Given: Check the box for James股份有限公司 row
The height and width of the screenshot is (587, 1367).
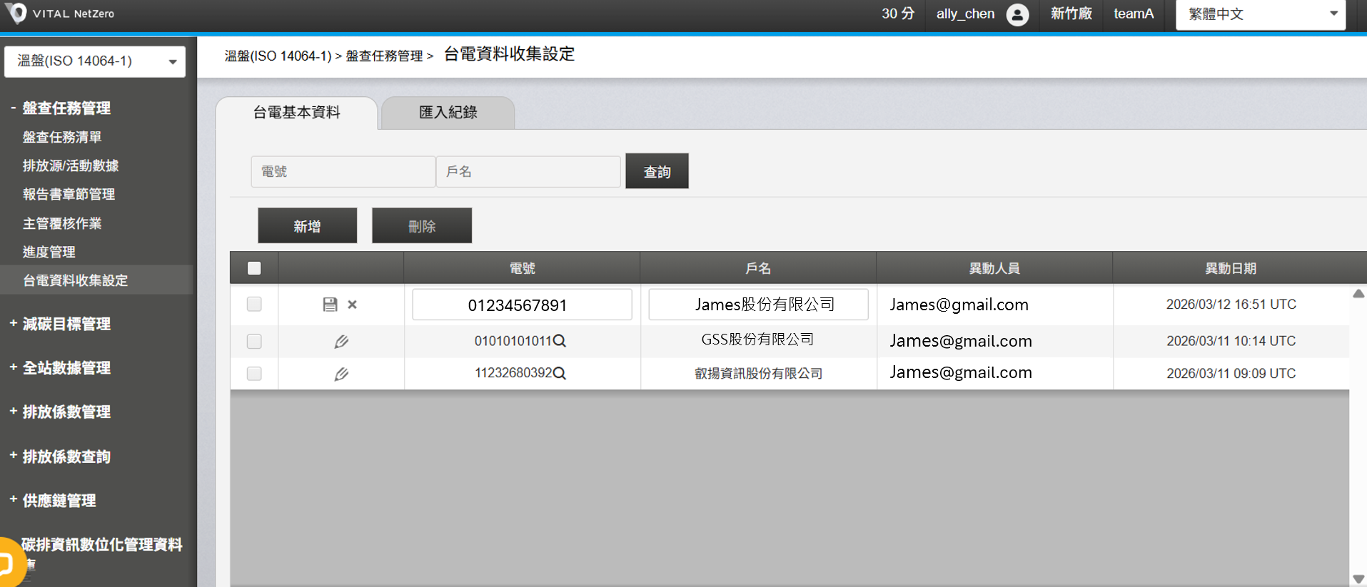Looking at the screenshot, I should 254,305.
